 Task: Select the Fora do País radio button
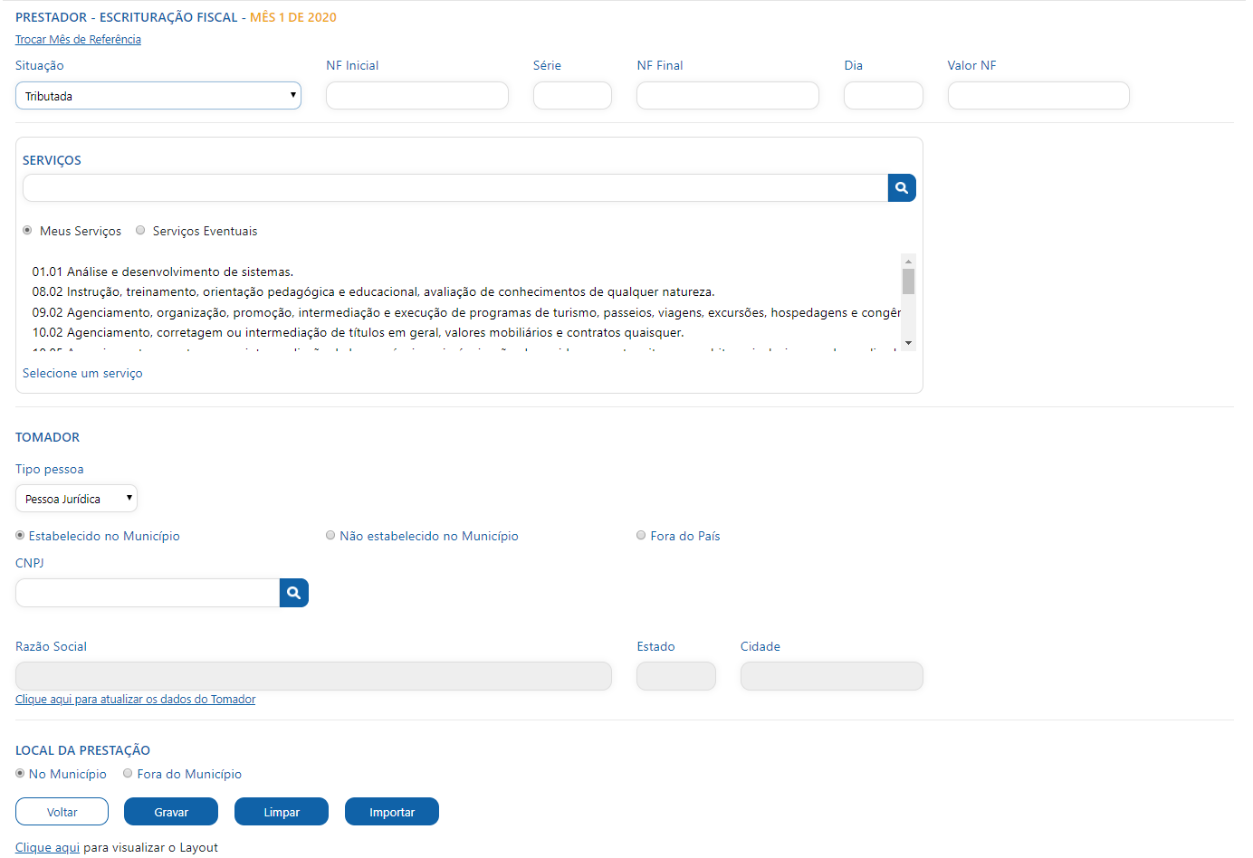tap(641, 535)
